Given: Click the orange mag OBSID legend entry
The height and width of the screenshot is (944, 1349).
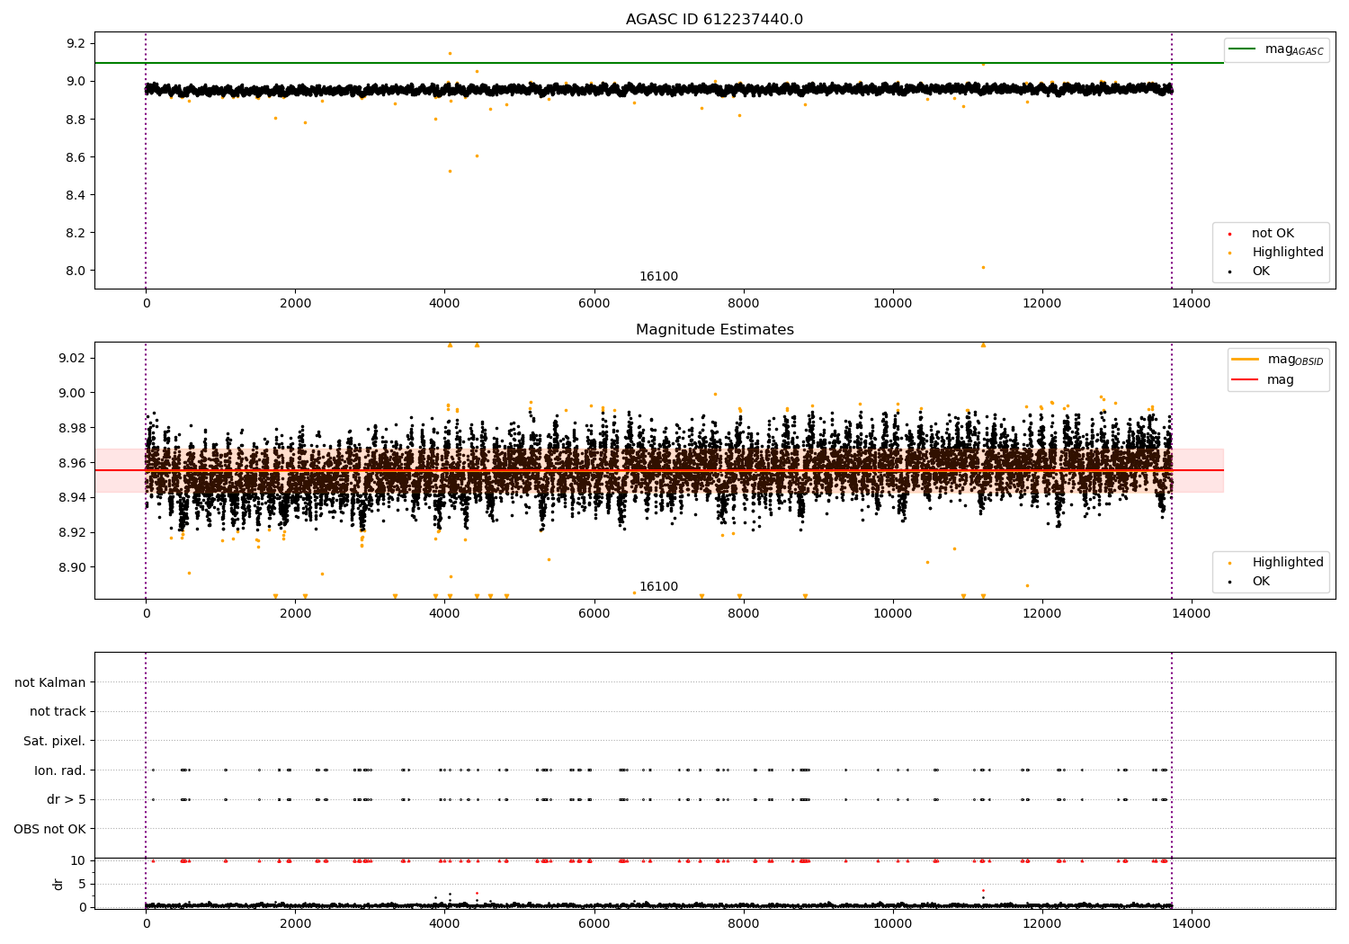Looking at the screenshot, I should 1278,360.
